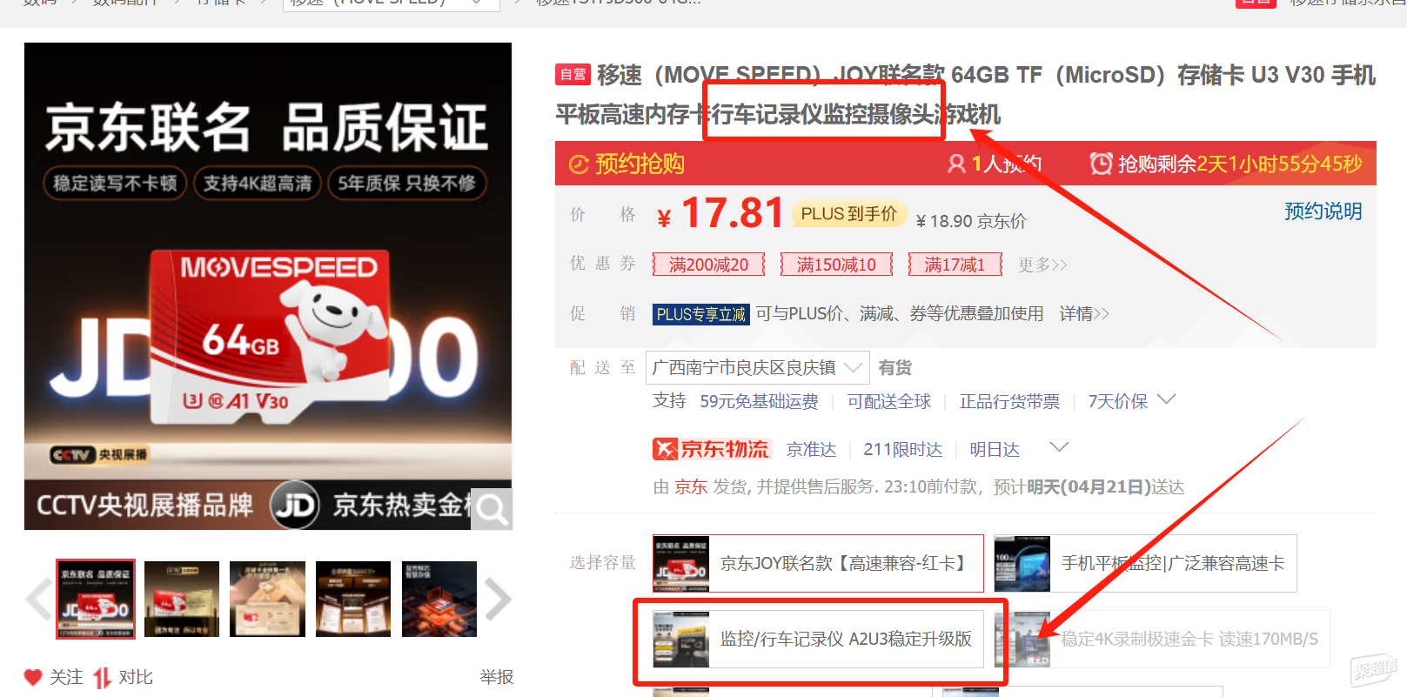
Task: Select the fourth product thumbnail
Action: 353,599
